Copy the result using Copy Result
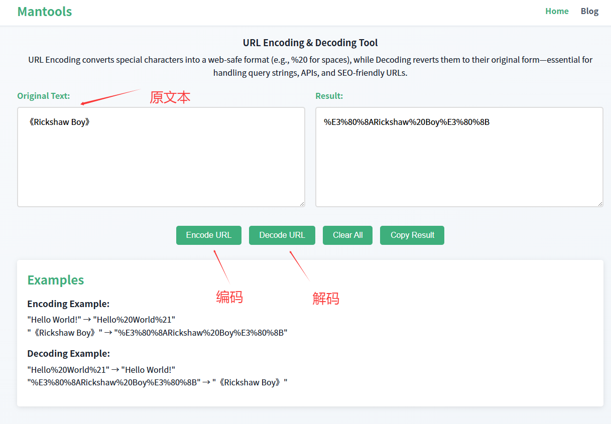This screenshot has height=424, width=611. coord(412,235)
